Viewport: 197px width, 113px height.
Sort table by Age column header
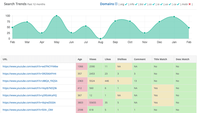tap(80, 59)
